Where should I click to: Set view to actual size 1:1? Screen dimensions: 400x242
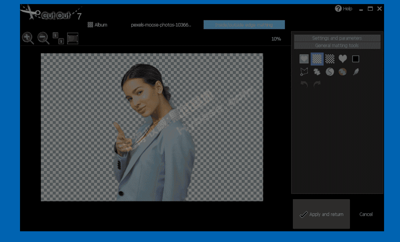58,38
